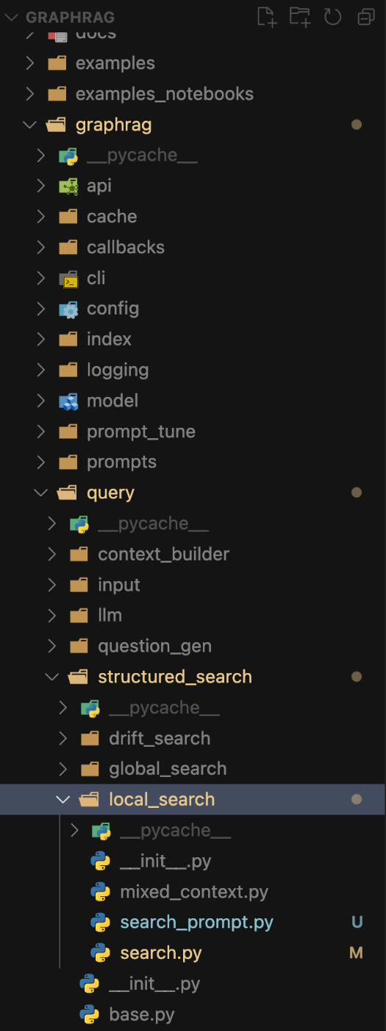Open base.py in the file tree
This screenshot has width=386, height=1031.
(x=142, y=1014)
